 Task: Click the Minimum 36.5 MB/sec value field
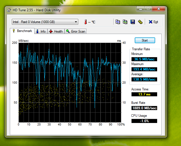tap(144, 59)
